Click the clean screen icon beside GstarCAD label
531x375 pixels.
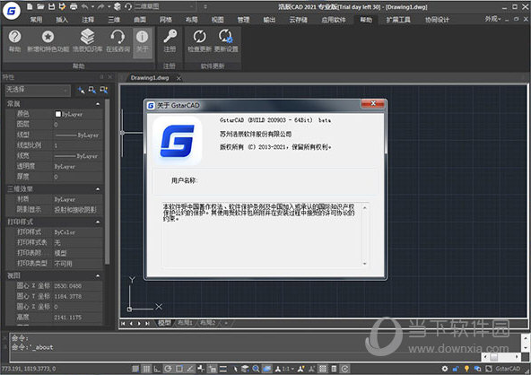coord(489,369)
